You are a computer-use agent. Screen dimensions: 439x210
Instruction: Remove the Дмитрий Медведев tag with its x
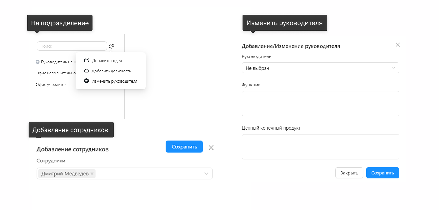click(92, 174)
